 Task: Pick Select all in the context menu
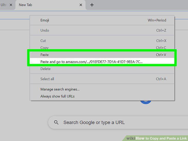102,79
